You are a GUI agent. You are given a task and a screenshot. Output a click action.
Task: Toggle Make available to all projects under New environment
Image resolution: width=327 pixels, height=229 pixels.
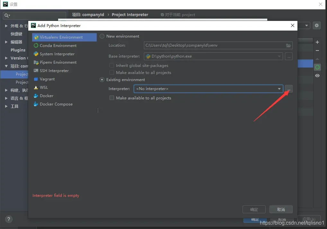(112, 72)
